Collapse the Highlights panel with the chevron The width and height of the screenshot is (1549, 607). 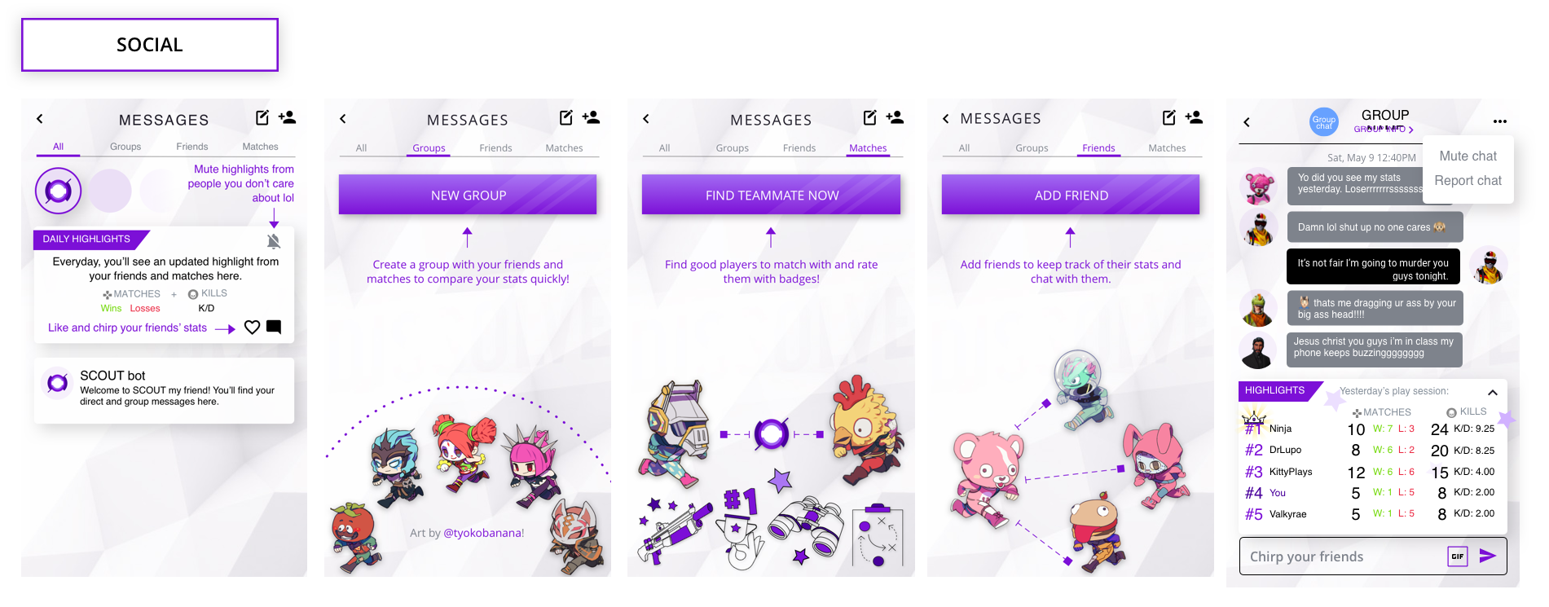point(1493,392)
